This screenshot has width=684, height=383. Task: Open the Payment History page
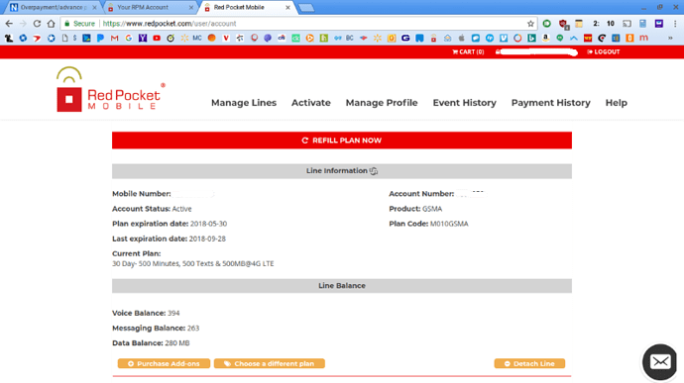click(x=551, y=103)
